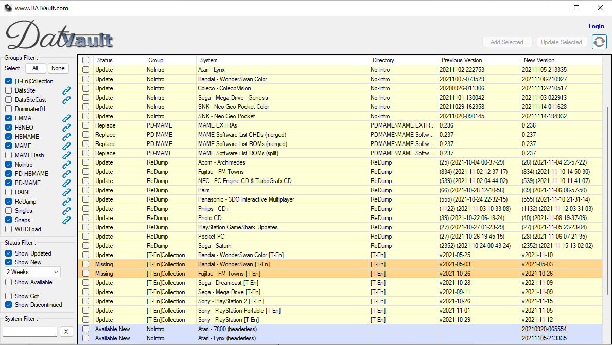Enable the Show Available checkbox

click(x=9, y=282)
